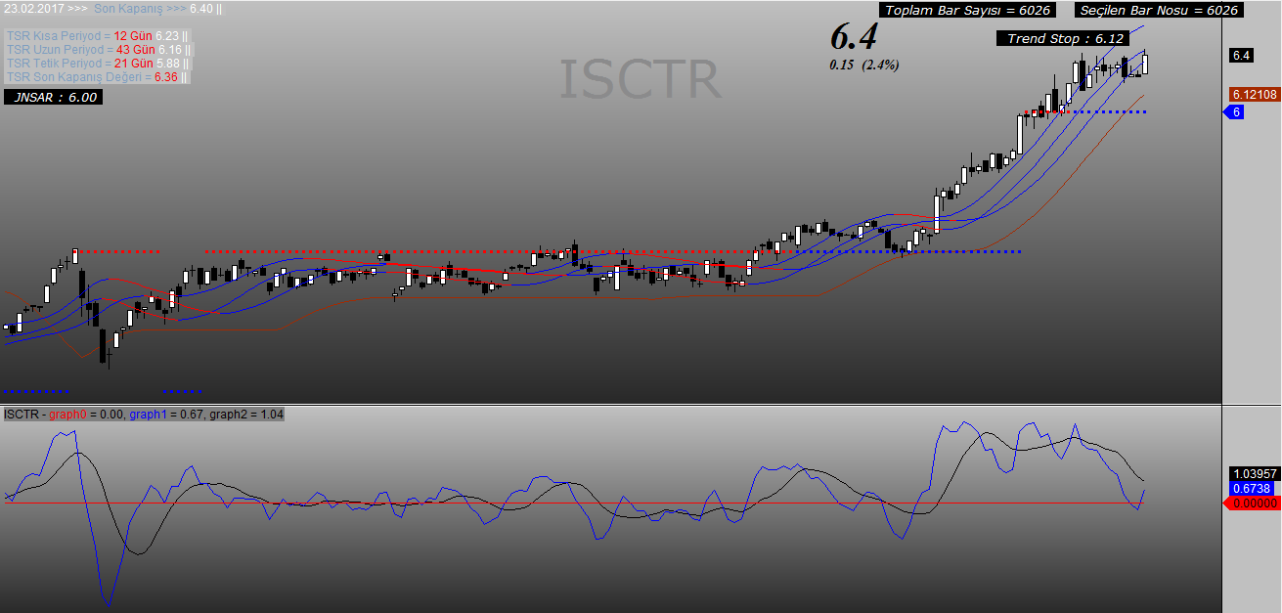The width and height of the screenshot is (1282, 613).
Task: Click the Seçilen Bar Nosu = 6026 box
Action: coord(1160,10)
